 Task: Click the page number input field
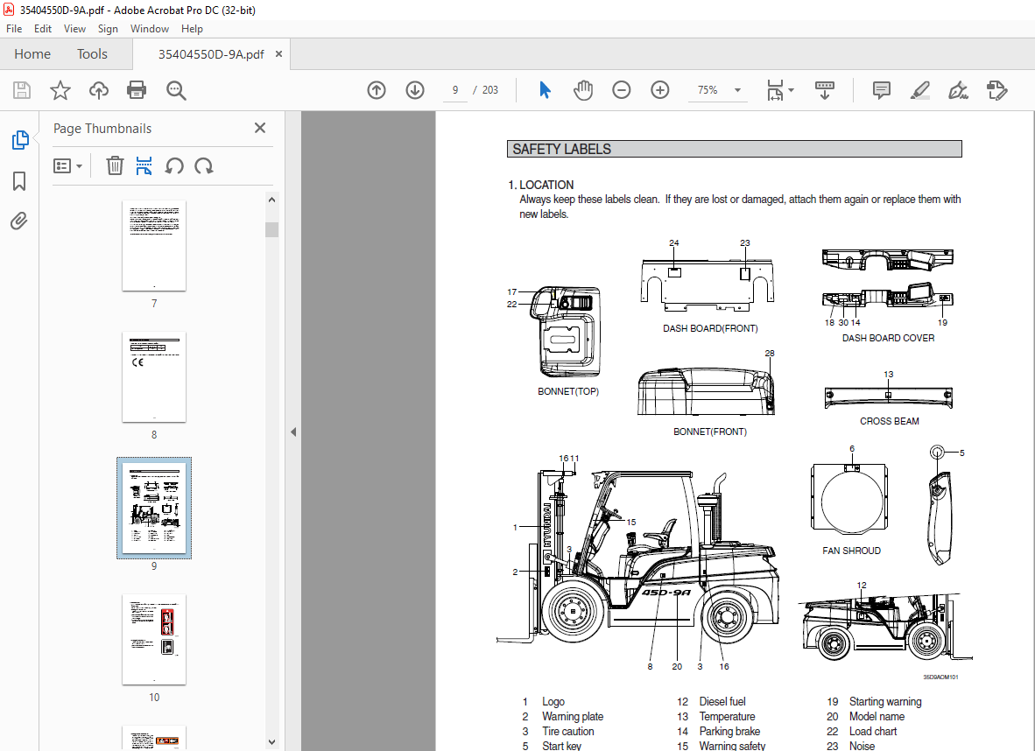click(x=454, y=90)
